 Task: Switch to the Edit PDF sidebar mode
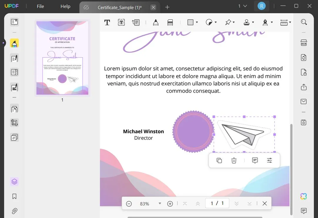click(14, 58)
